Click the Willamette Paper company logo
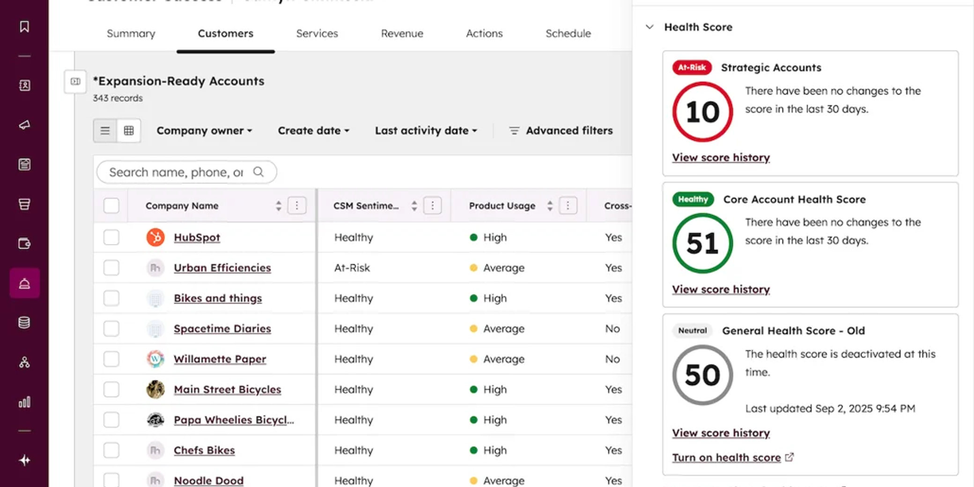974x487 pixels. click(155, 359)
